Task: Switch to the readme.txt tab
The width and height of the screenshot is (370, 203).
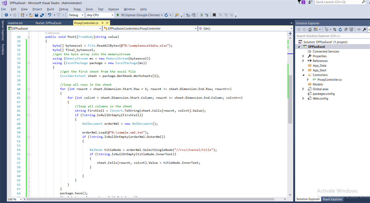Action: click(x=15, y=23)
